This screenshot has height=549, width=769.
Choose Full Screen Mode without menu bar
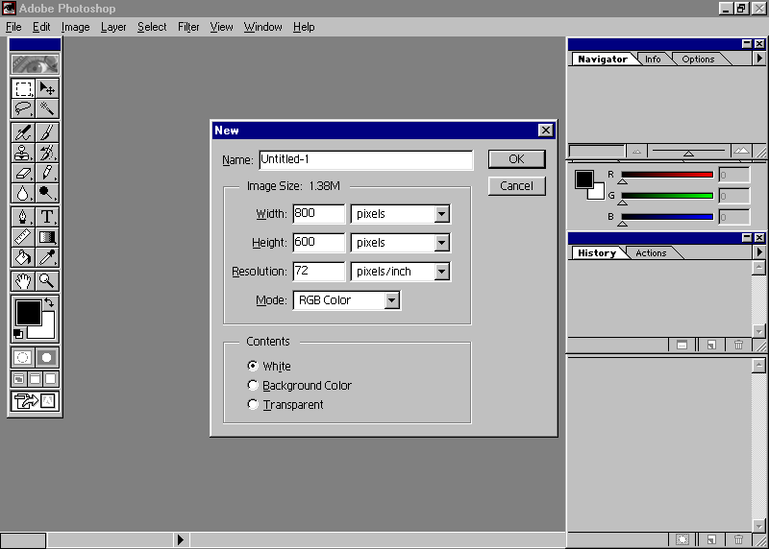click(x=51, y=378)
